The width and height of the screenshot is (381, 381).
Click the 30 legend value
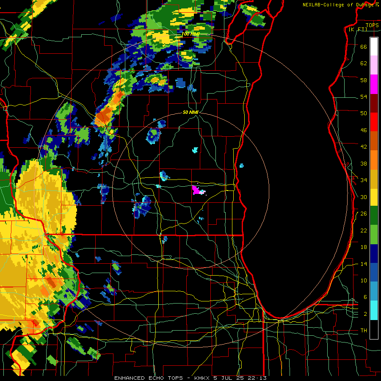pos(364,197)
